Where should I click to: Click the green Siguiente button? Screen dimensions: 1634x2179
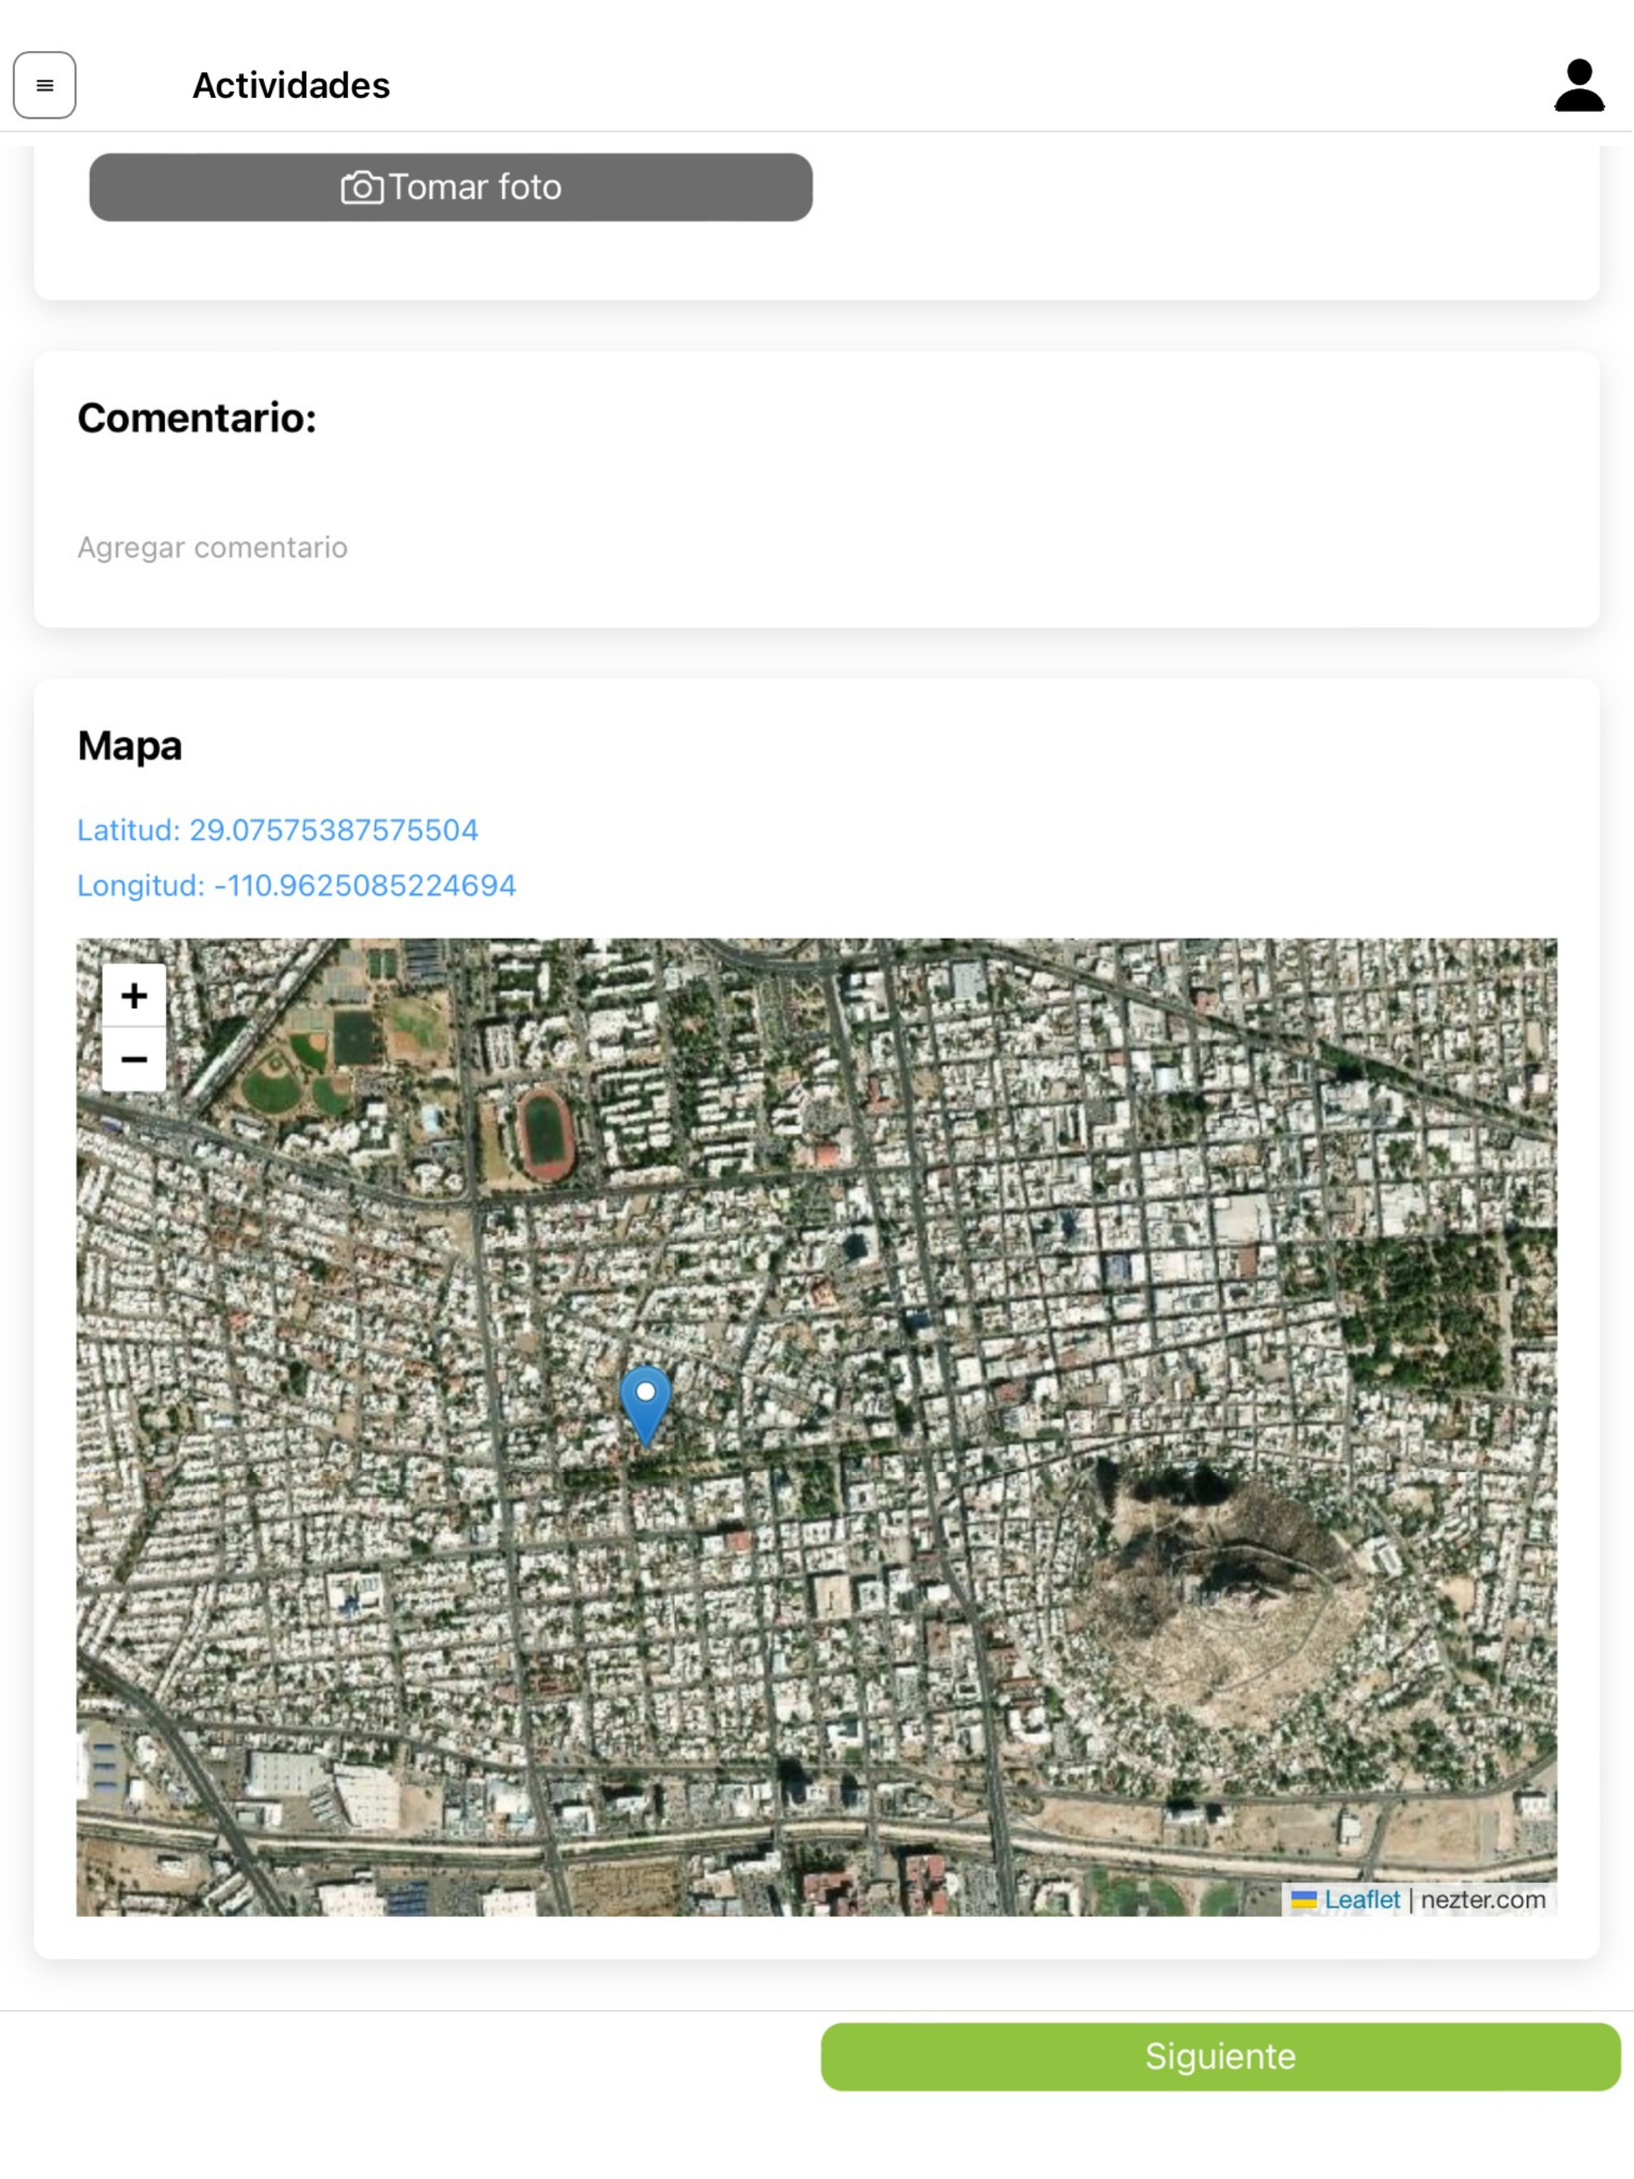1220,2057
